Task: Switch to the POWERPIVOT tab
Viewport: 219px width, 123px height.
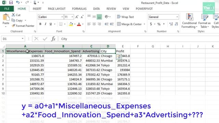Action: click(x=144, y=9)
